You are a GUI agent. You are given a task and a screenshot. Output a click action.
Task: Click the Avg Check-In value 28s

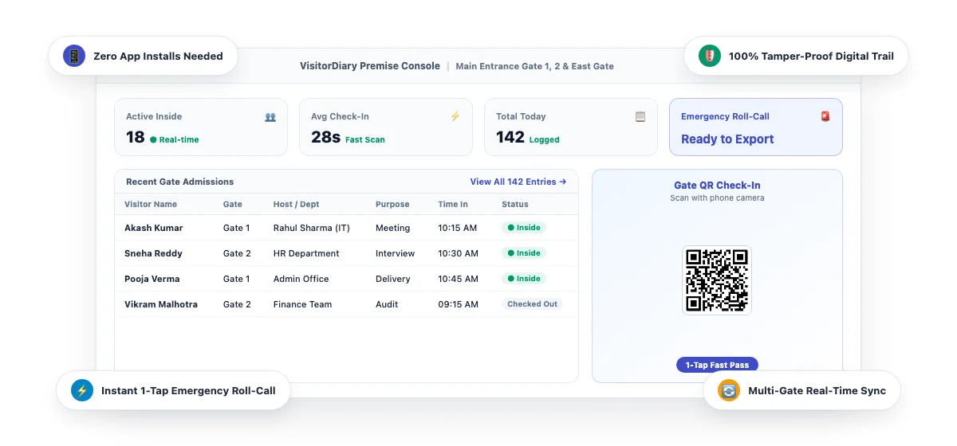click(x=326, y=138)
